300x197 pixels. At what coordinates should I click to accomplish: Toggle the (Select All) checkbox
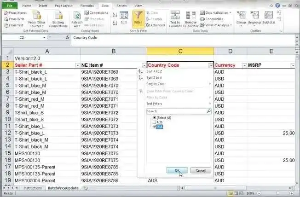click(155, 117)
